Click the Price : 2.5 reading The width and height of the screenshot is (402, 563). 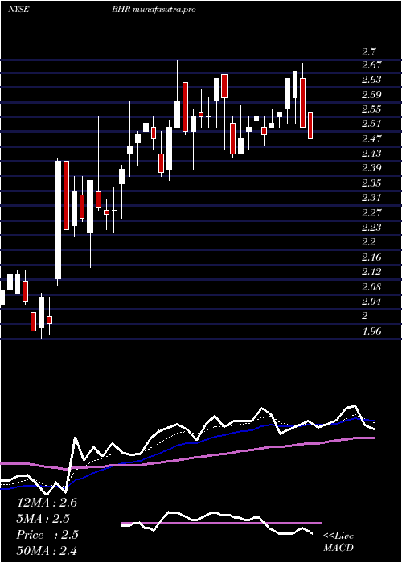[47, 535]
